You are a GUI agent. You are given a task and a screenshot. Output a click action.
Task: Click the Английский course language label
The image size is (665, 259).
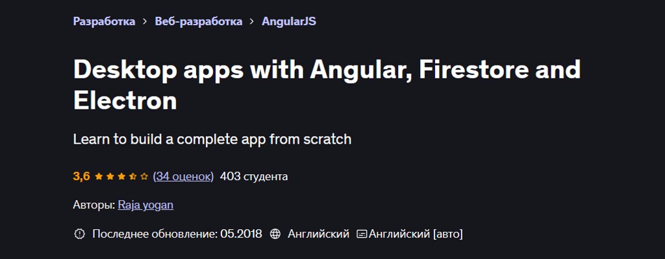(x=318, y=234)
